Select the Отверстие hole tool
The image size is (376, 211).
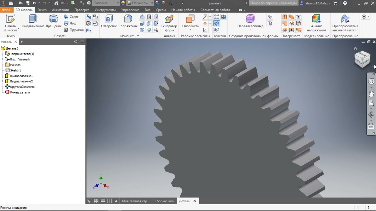[109, 21]
